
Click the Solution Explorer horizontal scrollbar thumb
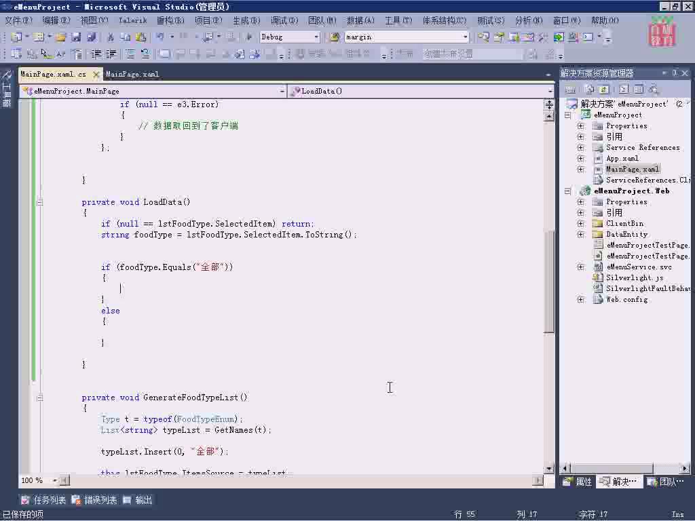click(612, 468)
